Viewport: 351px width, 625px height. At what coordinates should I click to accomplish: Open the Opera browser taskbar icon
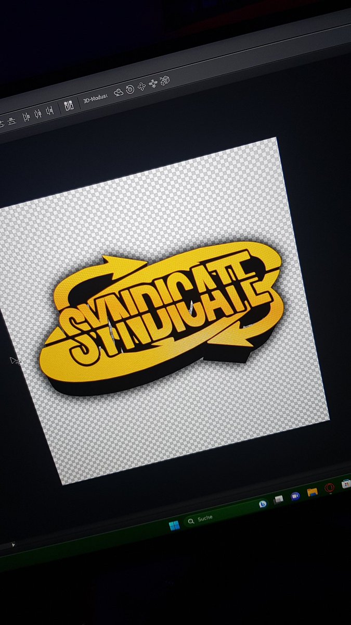pyautogui.click(x=329, y=488)
